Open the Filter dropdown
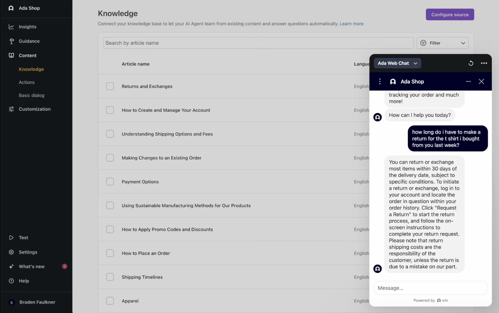 tap(442, 43)
